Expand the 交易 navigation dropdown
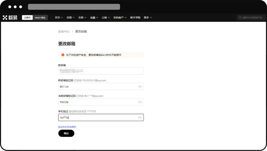The width and height of the screenshot is (267, 151). 82,18
